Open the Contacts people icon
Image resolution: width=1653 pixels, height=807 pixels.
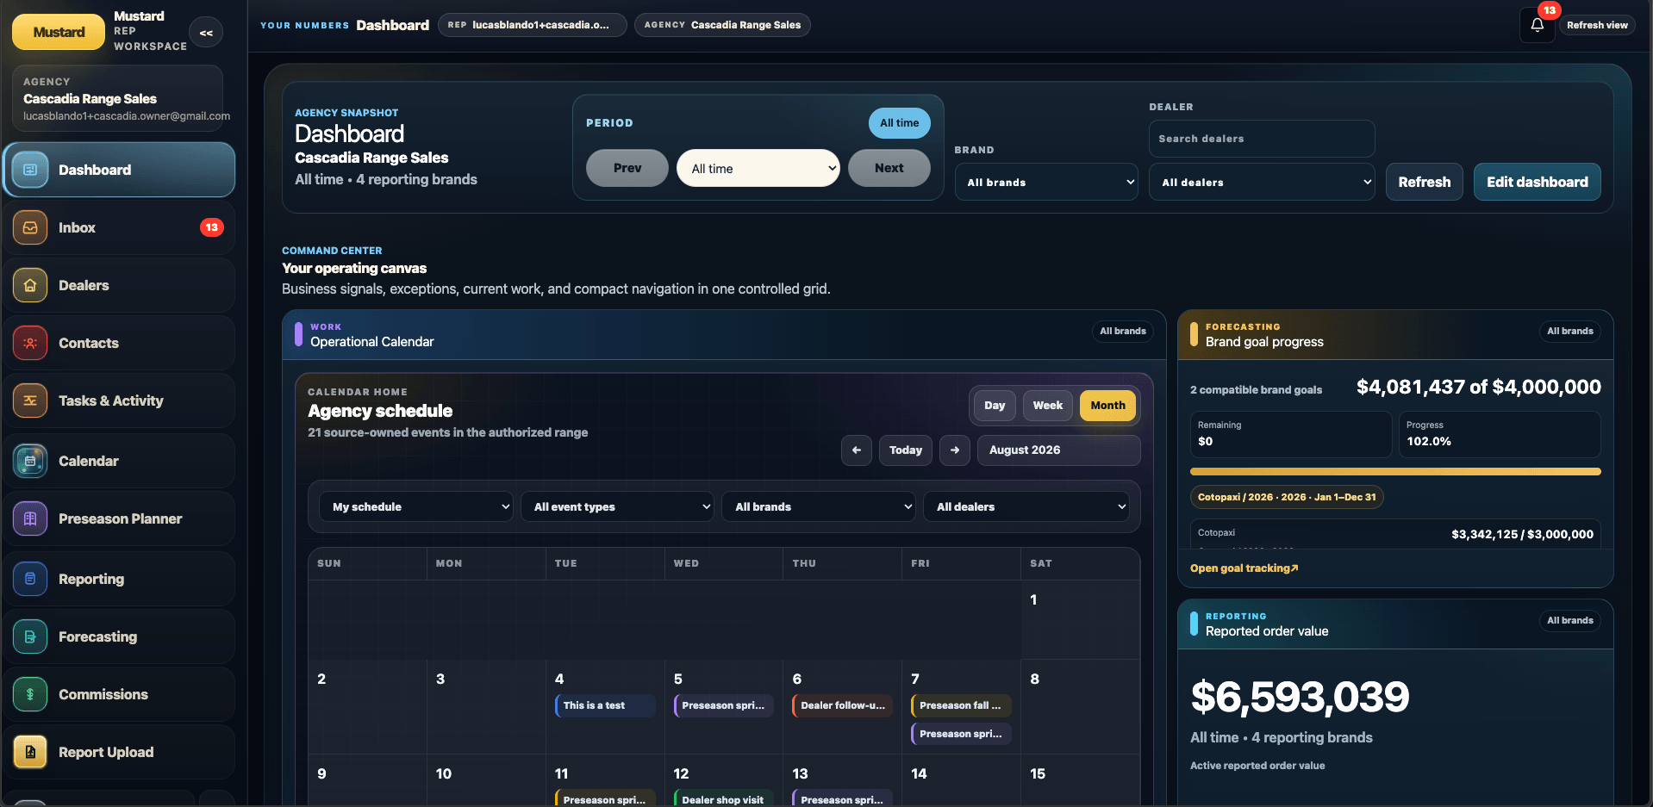click(30, 343)
